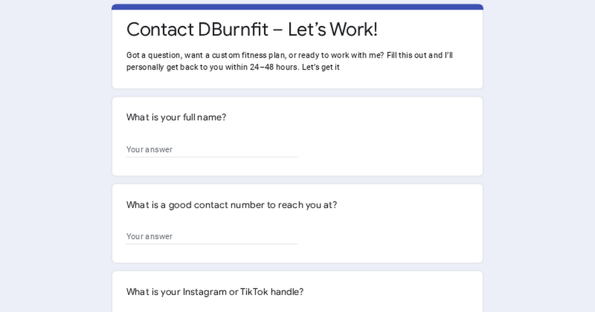Image resolution: width=595 pixels, height=312 pixels.
Task: Click the underline of the full name answer field
Action: (x=212, y=156)
